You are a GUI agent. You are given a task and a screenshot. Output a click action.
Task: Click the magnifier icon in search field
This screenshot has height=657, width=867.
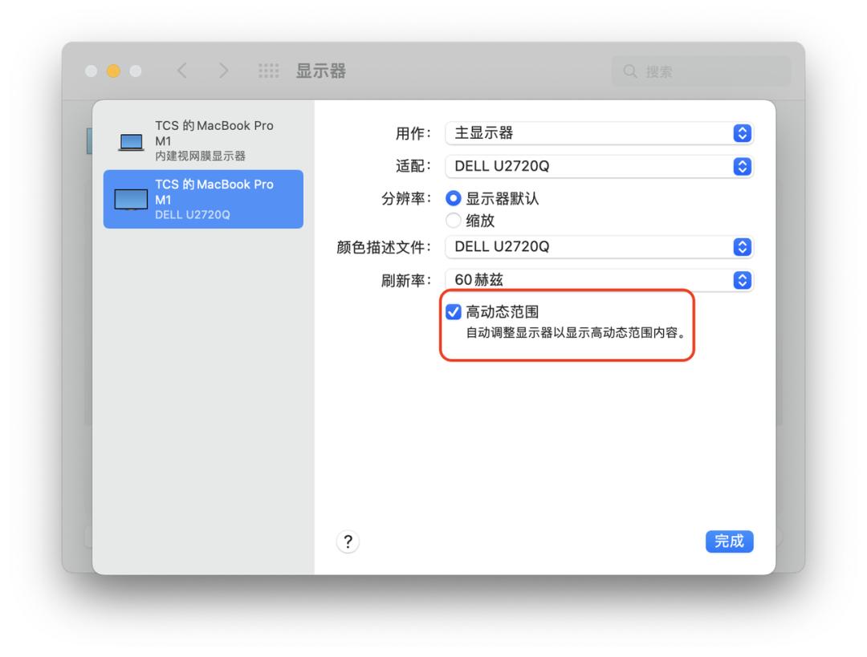tap(630, 71)
